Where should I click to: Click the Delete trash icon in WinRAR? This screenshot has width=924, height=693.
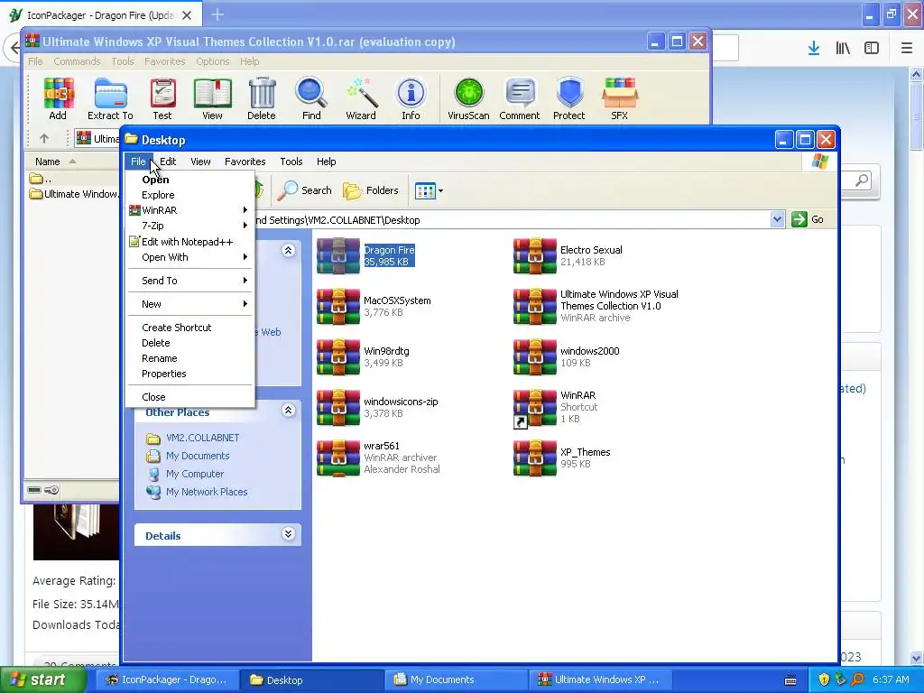(262, 99)
